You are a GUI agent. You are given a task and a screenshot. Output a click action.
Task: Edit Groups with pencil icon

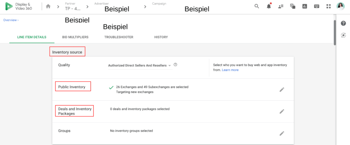point(282,133)
